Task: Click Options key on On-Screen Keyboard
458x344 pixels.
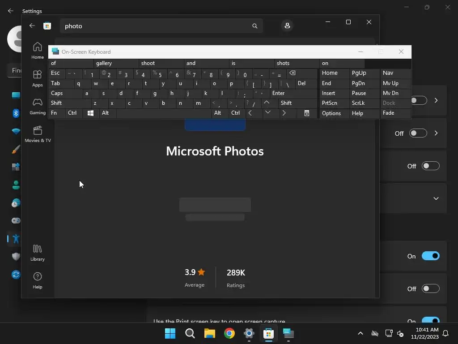Action: (x=334, y=113)
